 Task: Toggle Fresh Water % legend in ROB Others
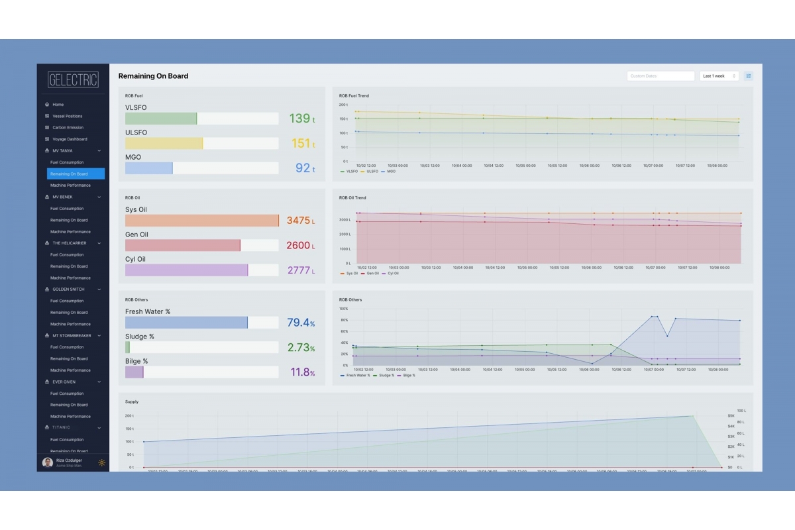coord(355,375)
